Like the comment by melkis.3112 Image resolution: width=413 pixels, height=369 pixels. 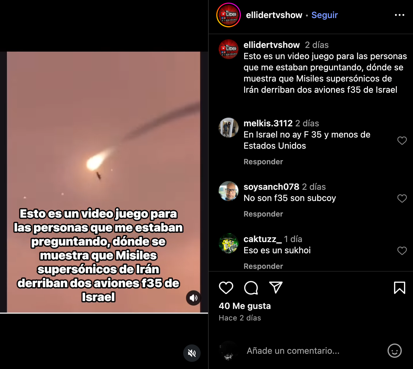(402, 141)
